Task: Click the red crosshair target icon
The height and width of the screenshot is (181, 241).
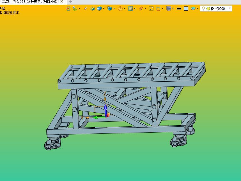Action: coord(141,8)
